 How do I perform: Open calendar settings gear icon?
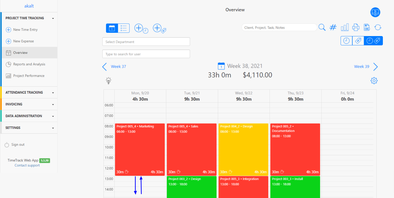coord(374,81)
